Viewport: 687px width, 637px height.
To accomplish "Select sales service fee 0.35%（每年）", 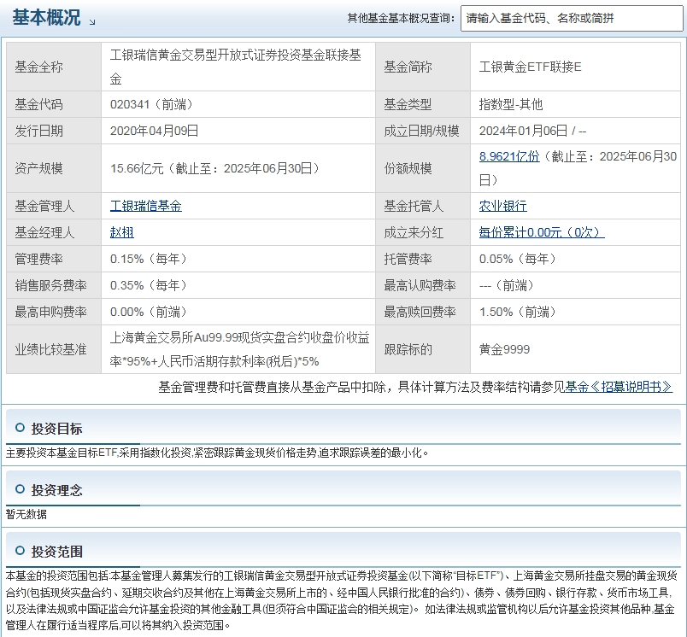I will [149, 285].
